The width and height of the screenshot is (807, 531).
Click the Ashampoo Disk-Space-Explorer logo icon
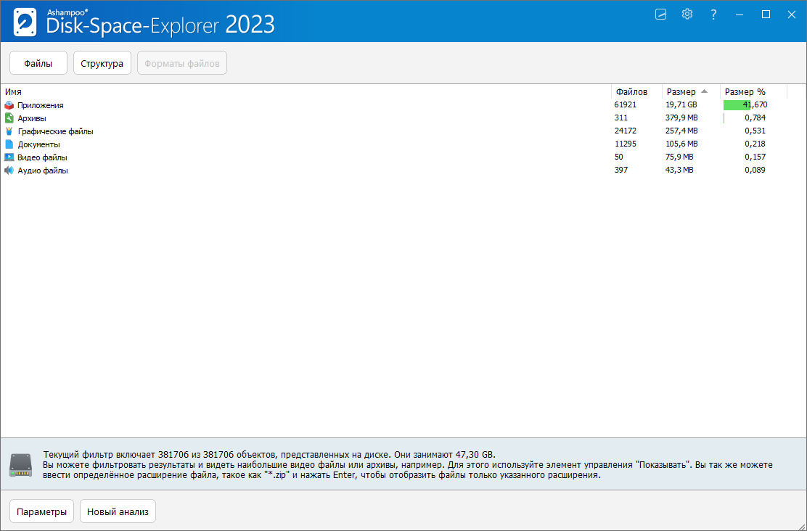pos(25,22)
